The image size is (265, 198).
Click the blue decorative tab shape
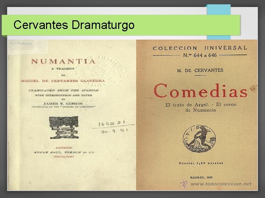[x=219, y=22]
